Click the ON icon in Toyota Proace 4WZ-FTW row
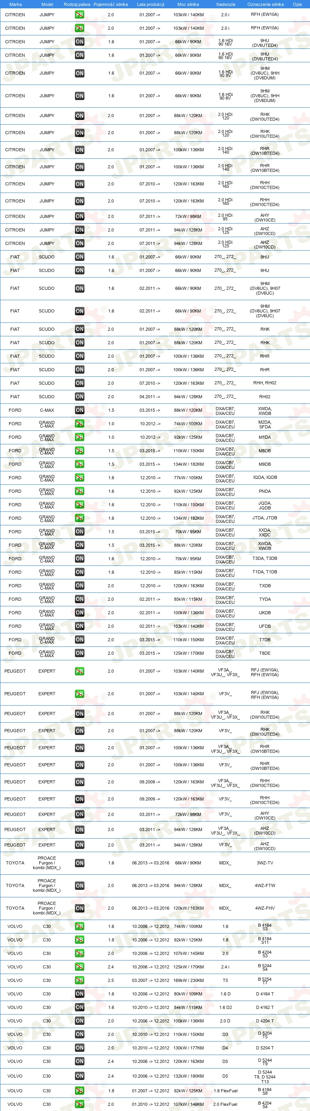The image size is (310, 1111). (x=80, y=885)
